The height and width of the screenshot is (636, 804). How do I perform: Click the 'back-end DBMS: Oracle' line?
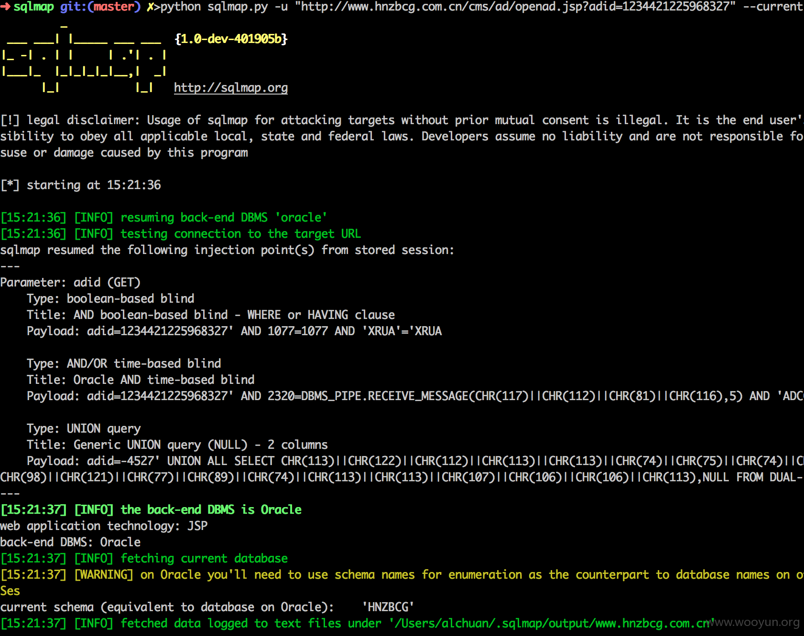click(70, 542)
